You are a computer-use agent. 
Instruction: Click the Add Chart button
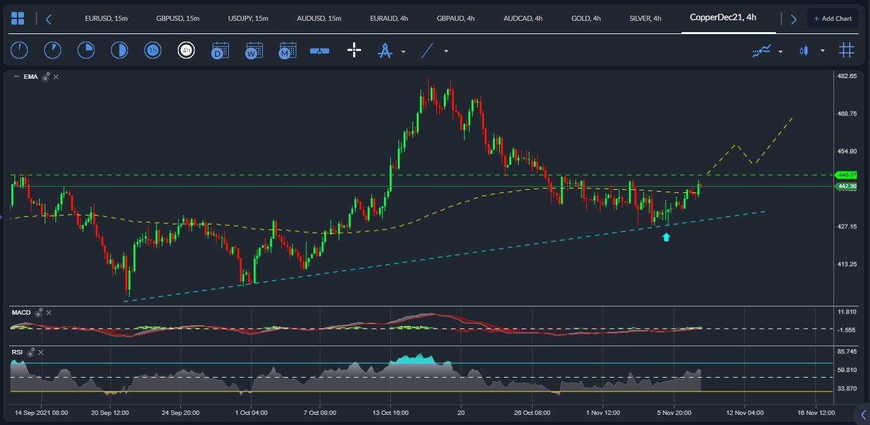832,18
